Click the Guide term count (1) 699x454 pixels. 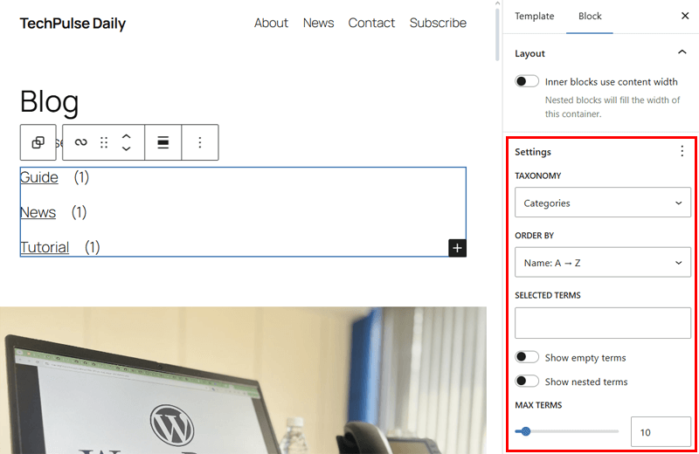click(81, 177)
